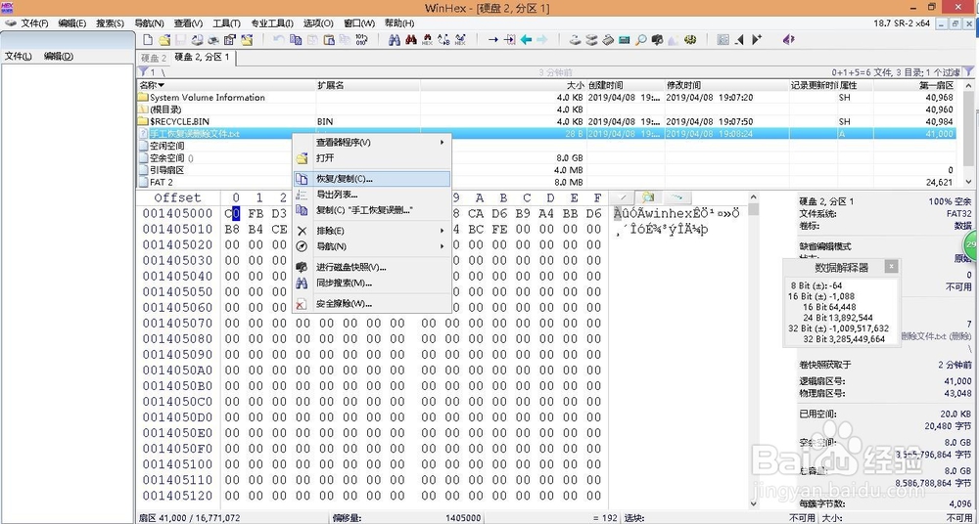
Task: Click the scroll-down arrow of file list scrollbar
Action: click(x=968, y=182)
